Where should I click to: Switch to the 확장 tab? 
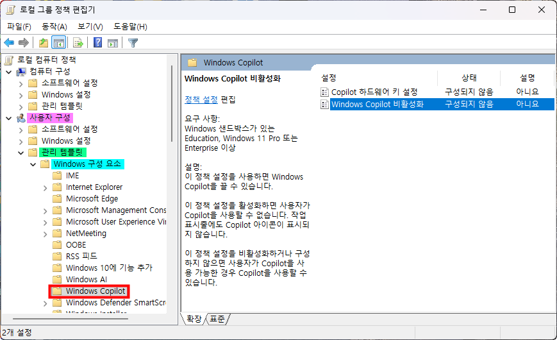(194, 319)
